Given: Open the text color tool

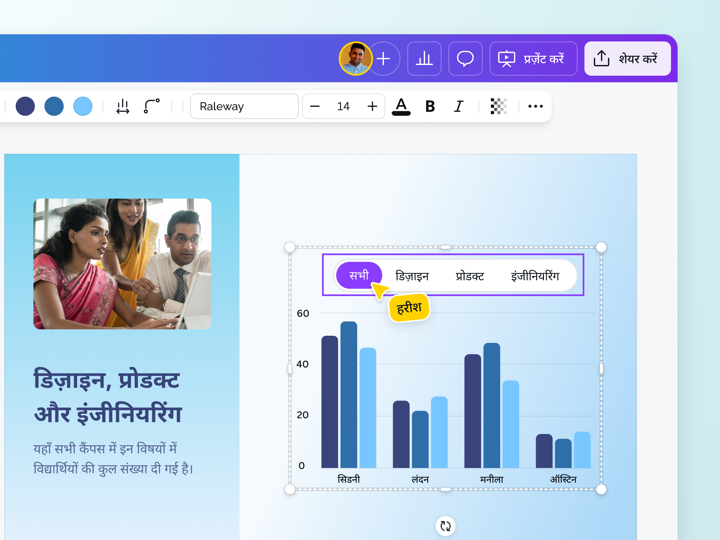Looking at the screenshot, I should coord(401,106).
